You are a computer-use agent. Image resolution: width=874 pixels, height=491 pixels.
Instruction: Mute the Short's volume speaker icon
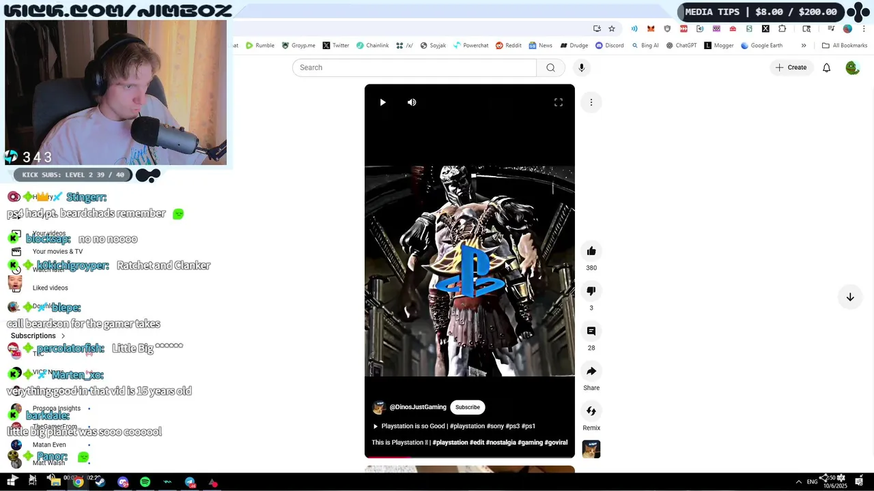coord(412,102)
